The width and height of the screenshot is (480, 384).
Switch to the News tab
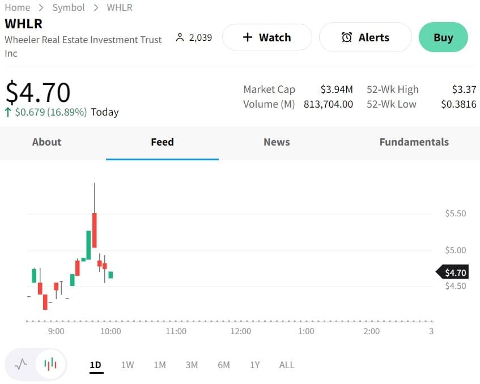pos(277,142)
